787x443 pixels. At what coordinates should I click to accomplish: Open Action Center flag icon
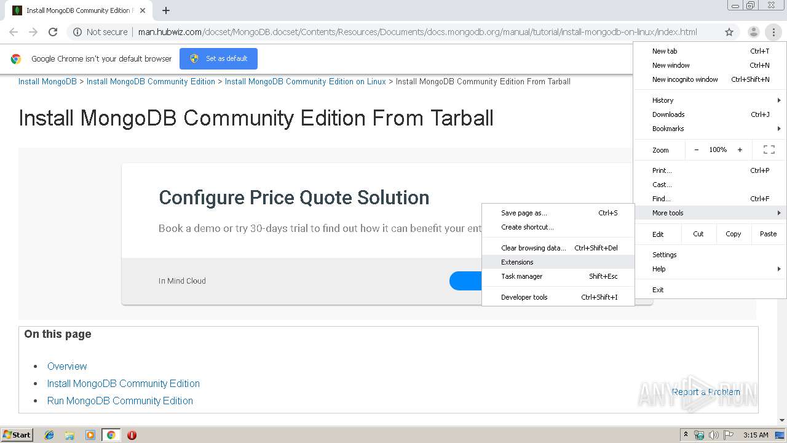tap(729, 435)
